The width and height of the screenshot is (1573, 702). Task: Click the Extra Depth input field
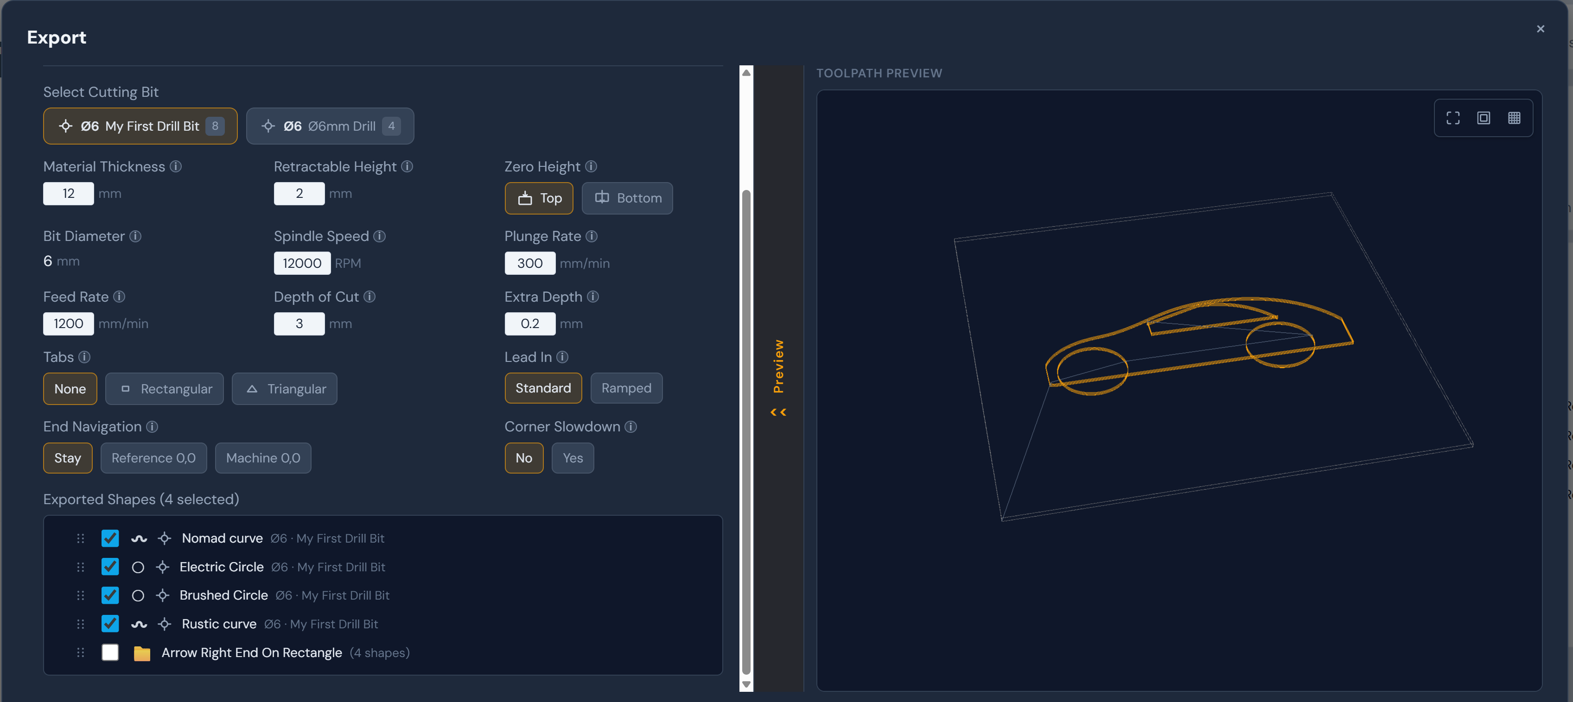(x=530, y=323)
